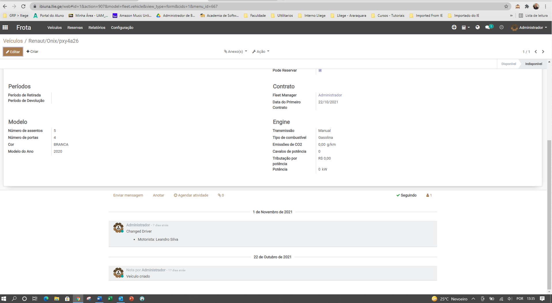Open the activities clock icon

pyautogui.click(x=501, y=27)
